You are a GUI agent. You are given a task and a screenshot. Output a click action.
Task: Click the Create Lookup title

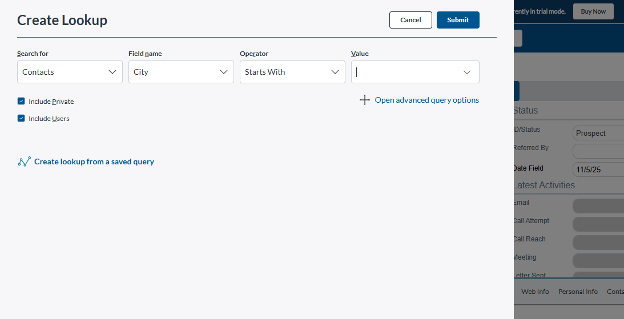point(62,20)
